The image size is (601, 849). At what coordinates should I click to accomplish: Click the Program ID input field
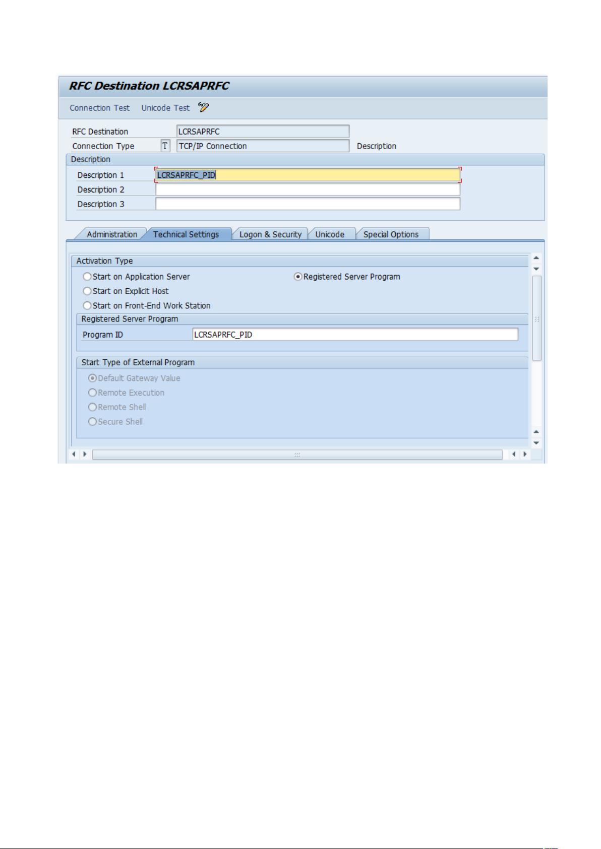[355, 335]
